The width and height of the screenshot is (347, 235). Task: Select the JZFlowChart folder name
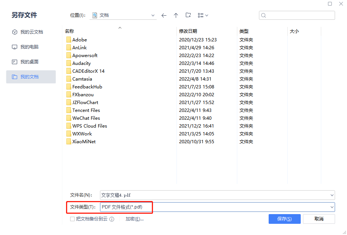pos(85,103)
